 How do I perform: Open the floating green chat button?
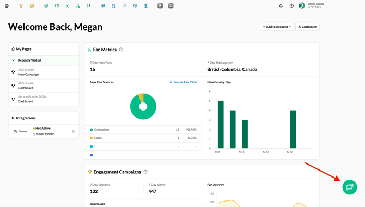(350, 187)
